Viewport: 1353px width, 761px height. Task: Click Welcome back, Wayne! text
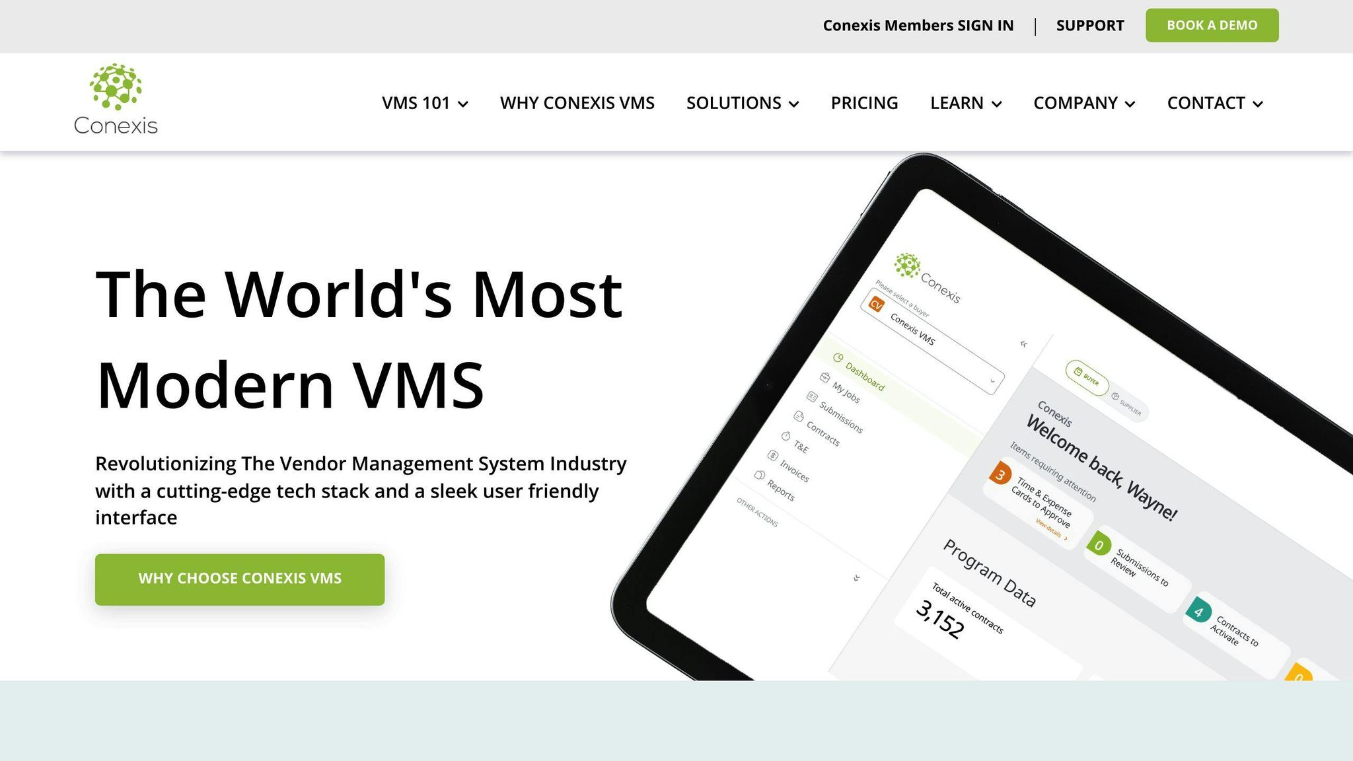point(1101,467)
